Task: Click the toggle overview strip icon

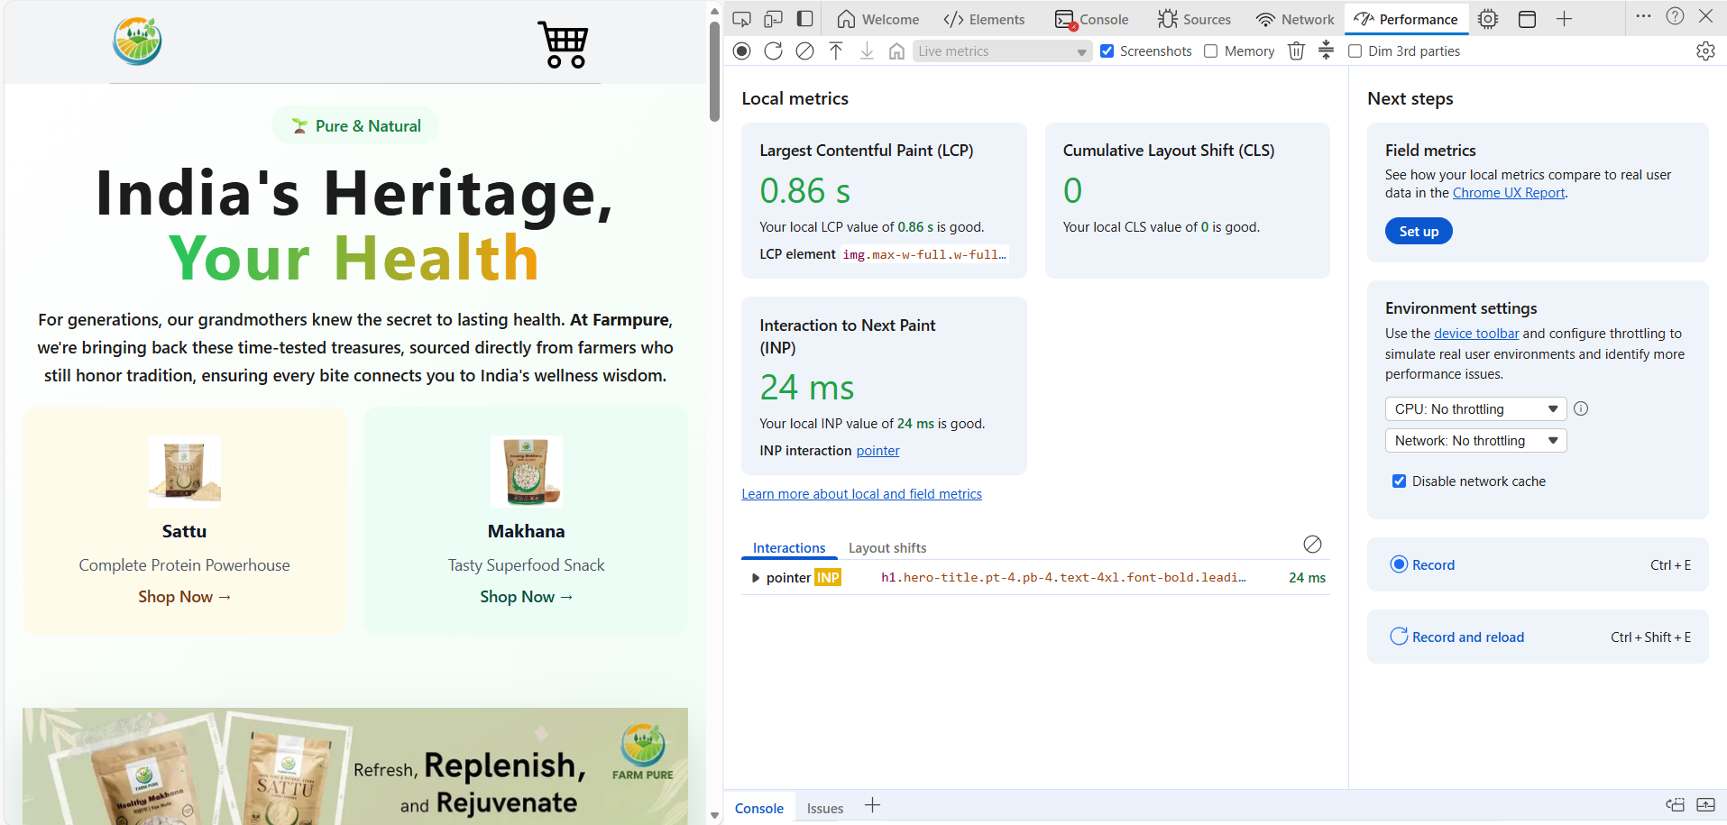Action: pyautogui.click(x=1326, y=50)
